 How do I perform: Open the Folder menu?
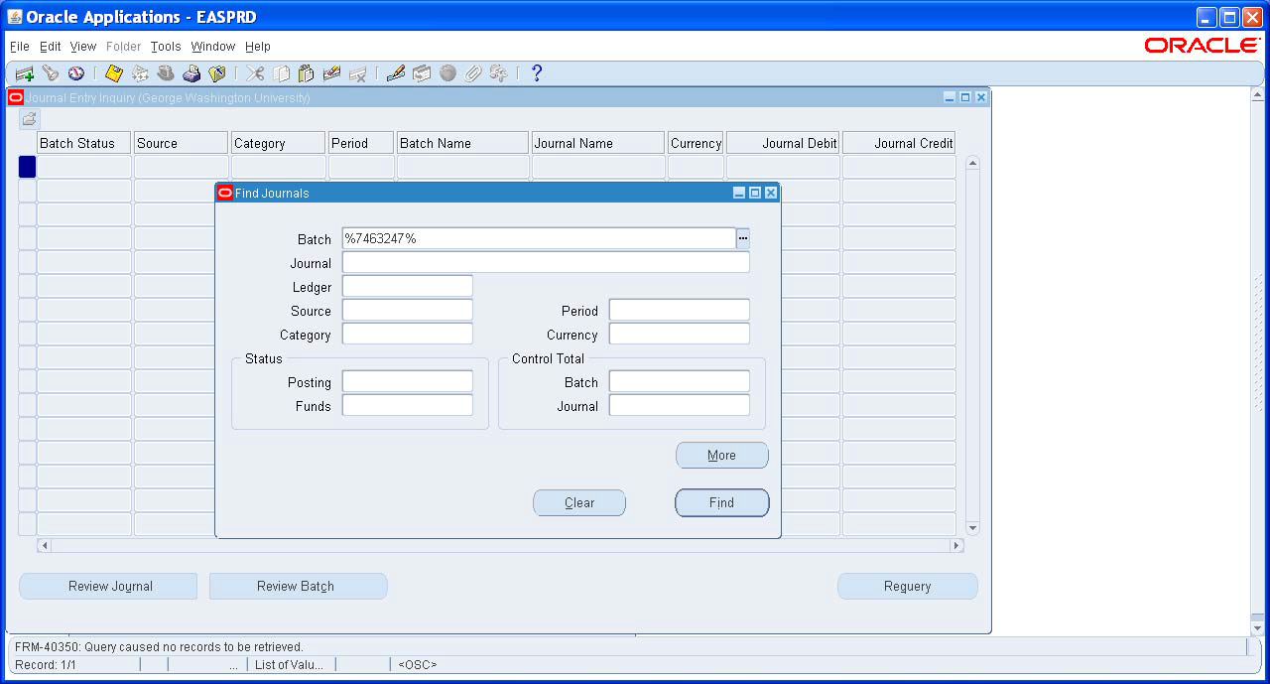(123, 47)
